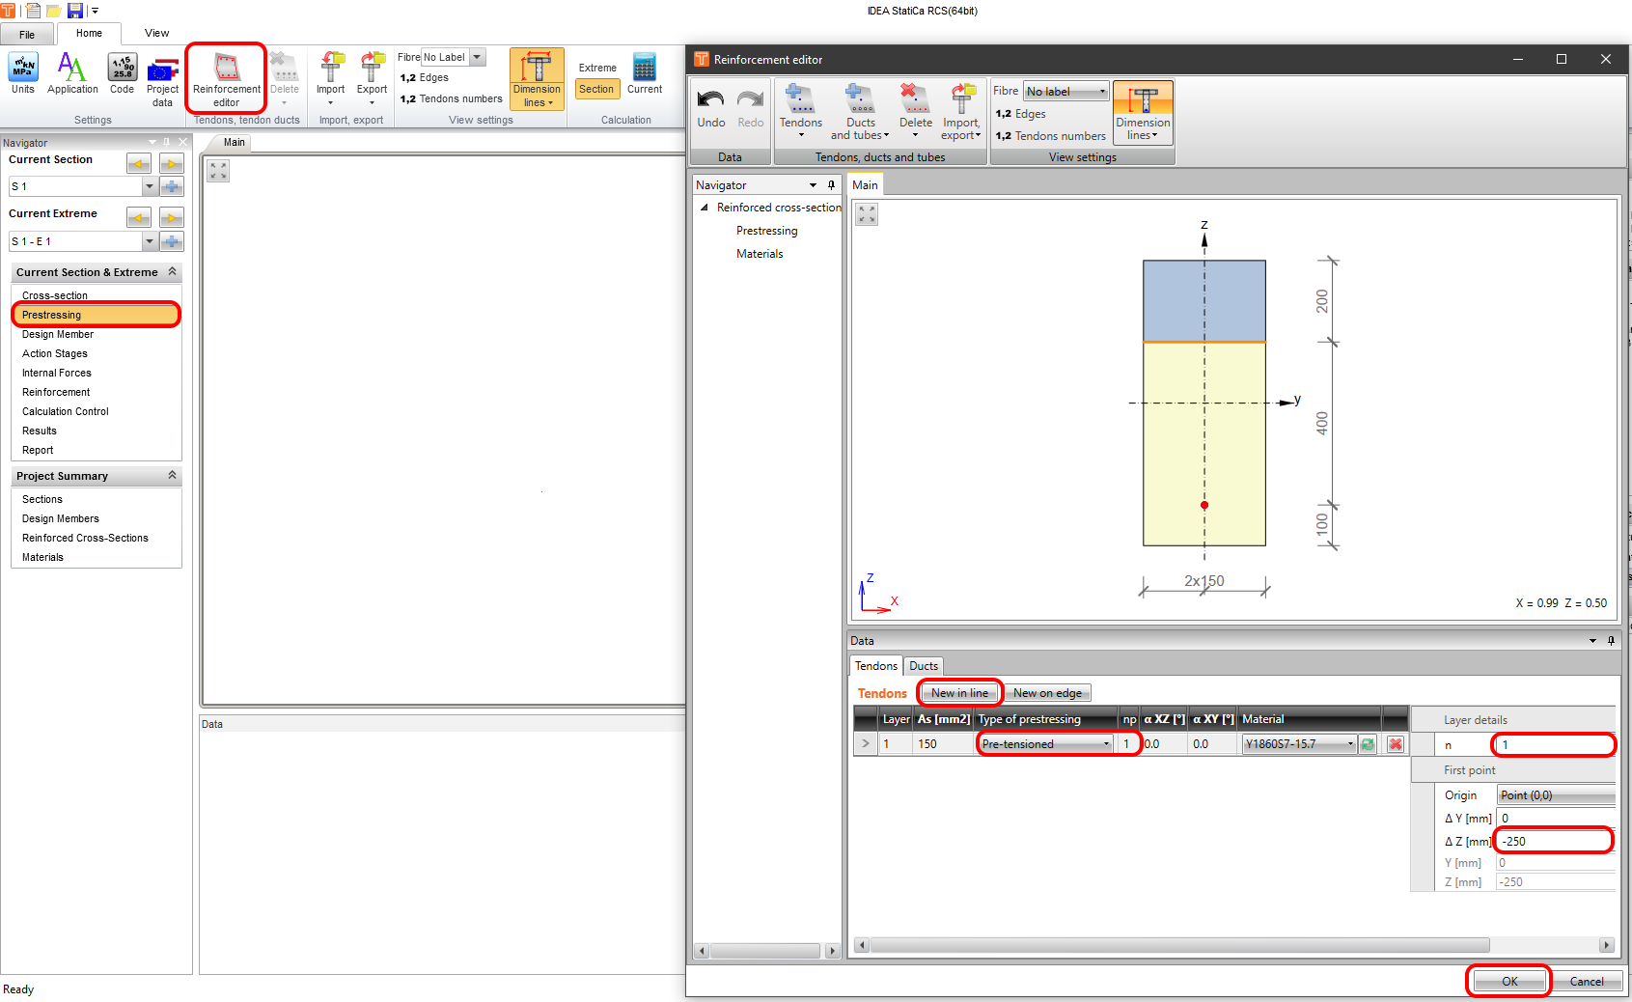Screen dimensions: 1632x1002
Task: Delete tendon row with red X
Action: [1395, 744]
